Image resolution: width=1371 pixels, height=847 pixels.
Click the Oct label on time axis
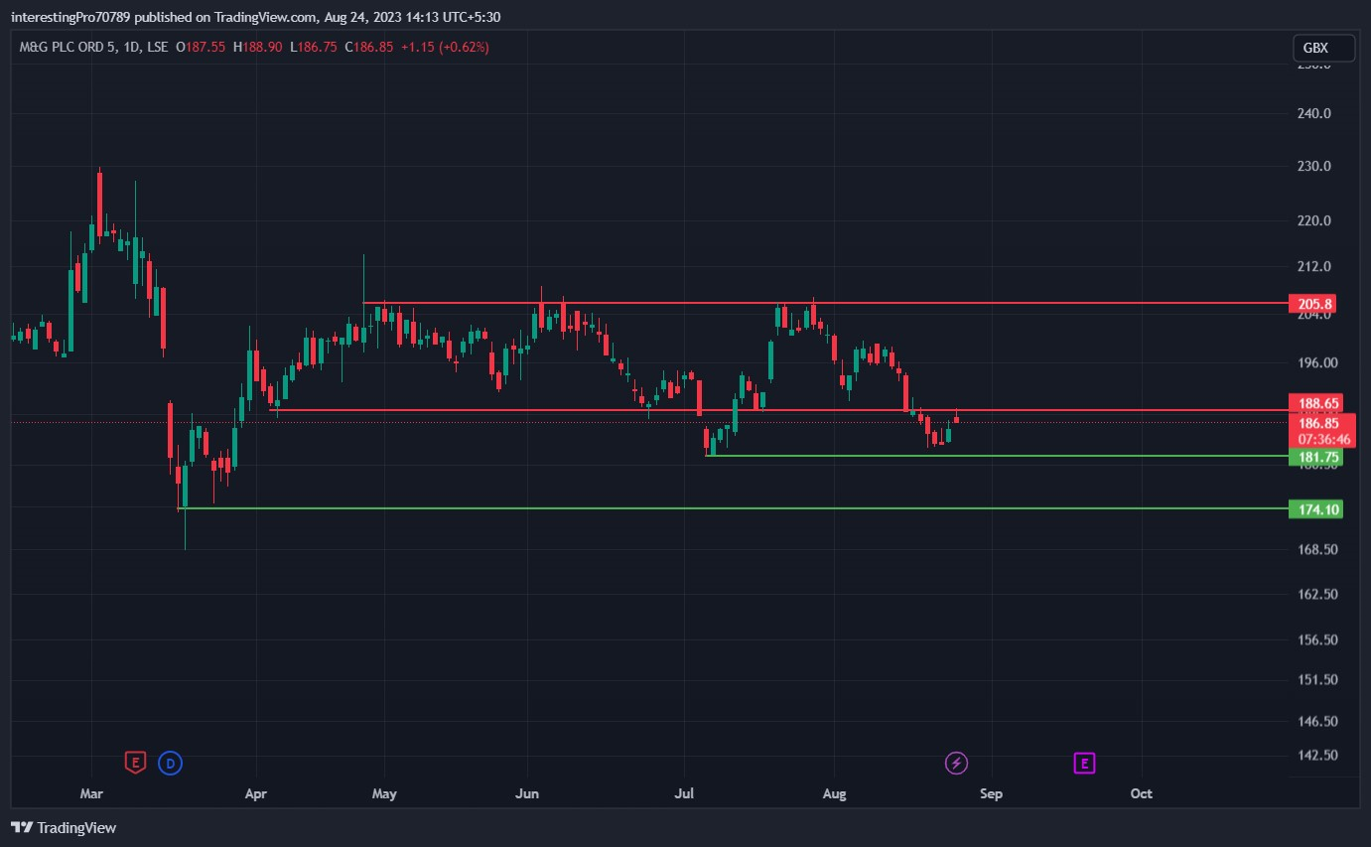(x=1142, y=793)
